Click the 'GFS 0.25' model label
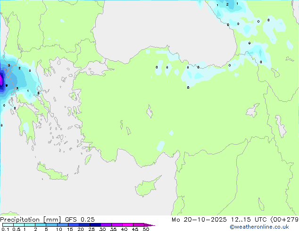The image size is (299, 231). pyautogui.click(x=80, y=220)
